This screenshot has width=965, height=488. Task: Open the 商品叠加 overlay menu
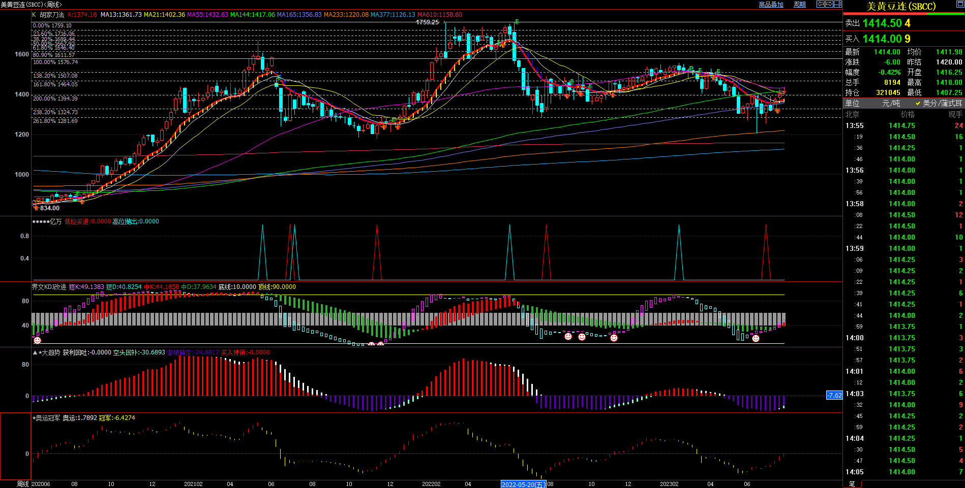(771, 5)
